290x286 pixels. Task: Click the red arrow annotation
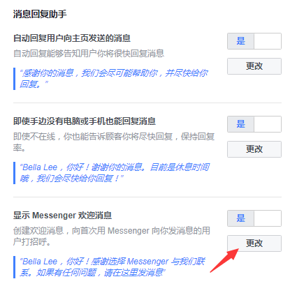point(224,260)
